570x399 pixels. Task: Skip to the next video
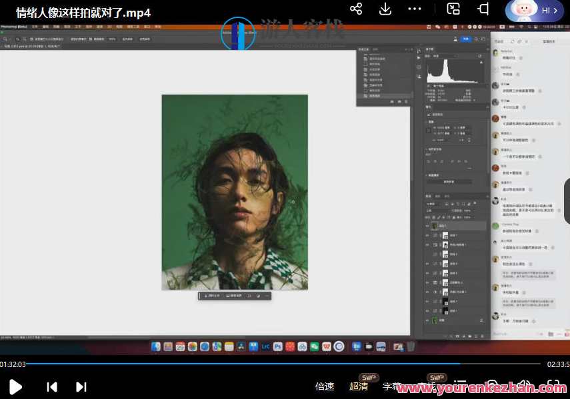[81, 386]
